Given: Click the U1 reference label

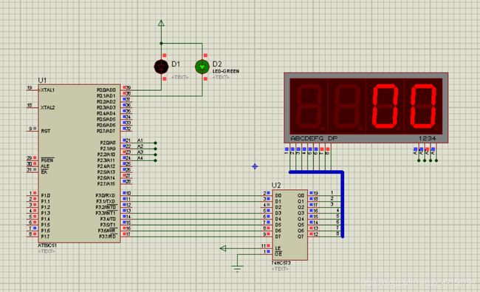Looking at the screenshot, I should (x=42, y=81).
